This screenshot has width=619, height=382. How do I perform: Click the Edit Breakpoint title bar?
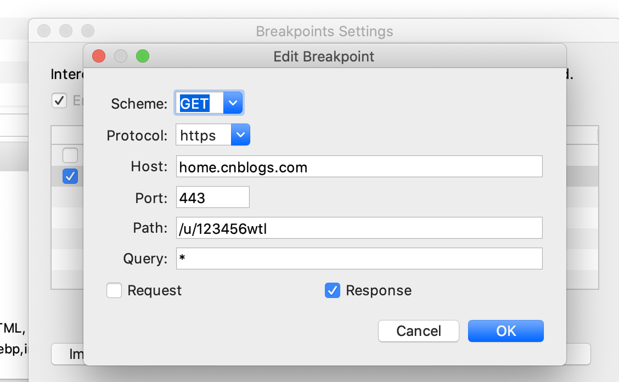(324, 56)
